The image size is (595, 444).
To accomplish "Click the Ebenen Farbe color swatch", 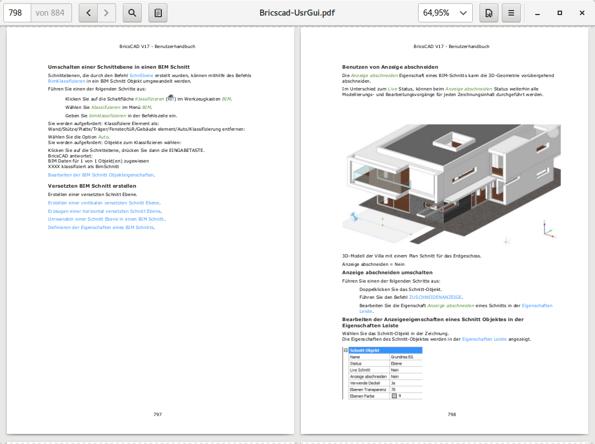I will tap(394, 396).
